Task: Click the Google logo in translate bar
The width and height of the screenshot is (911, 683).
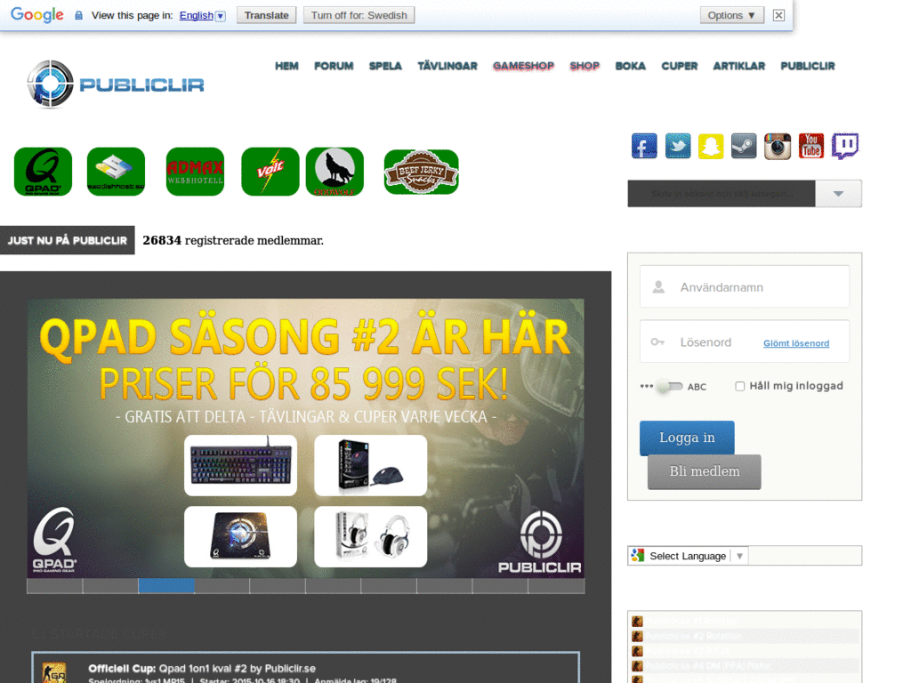Action: coord(37,15)
